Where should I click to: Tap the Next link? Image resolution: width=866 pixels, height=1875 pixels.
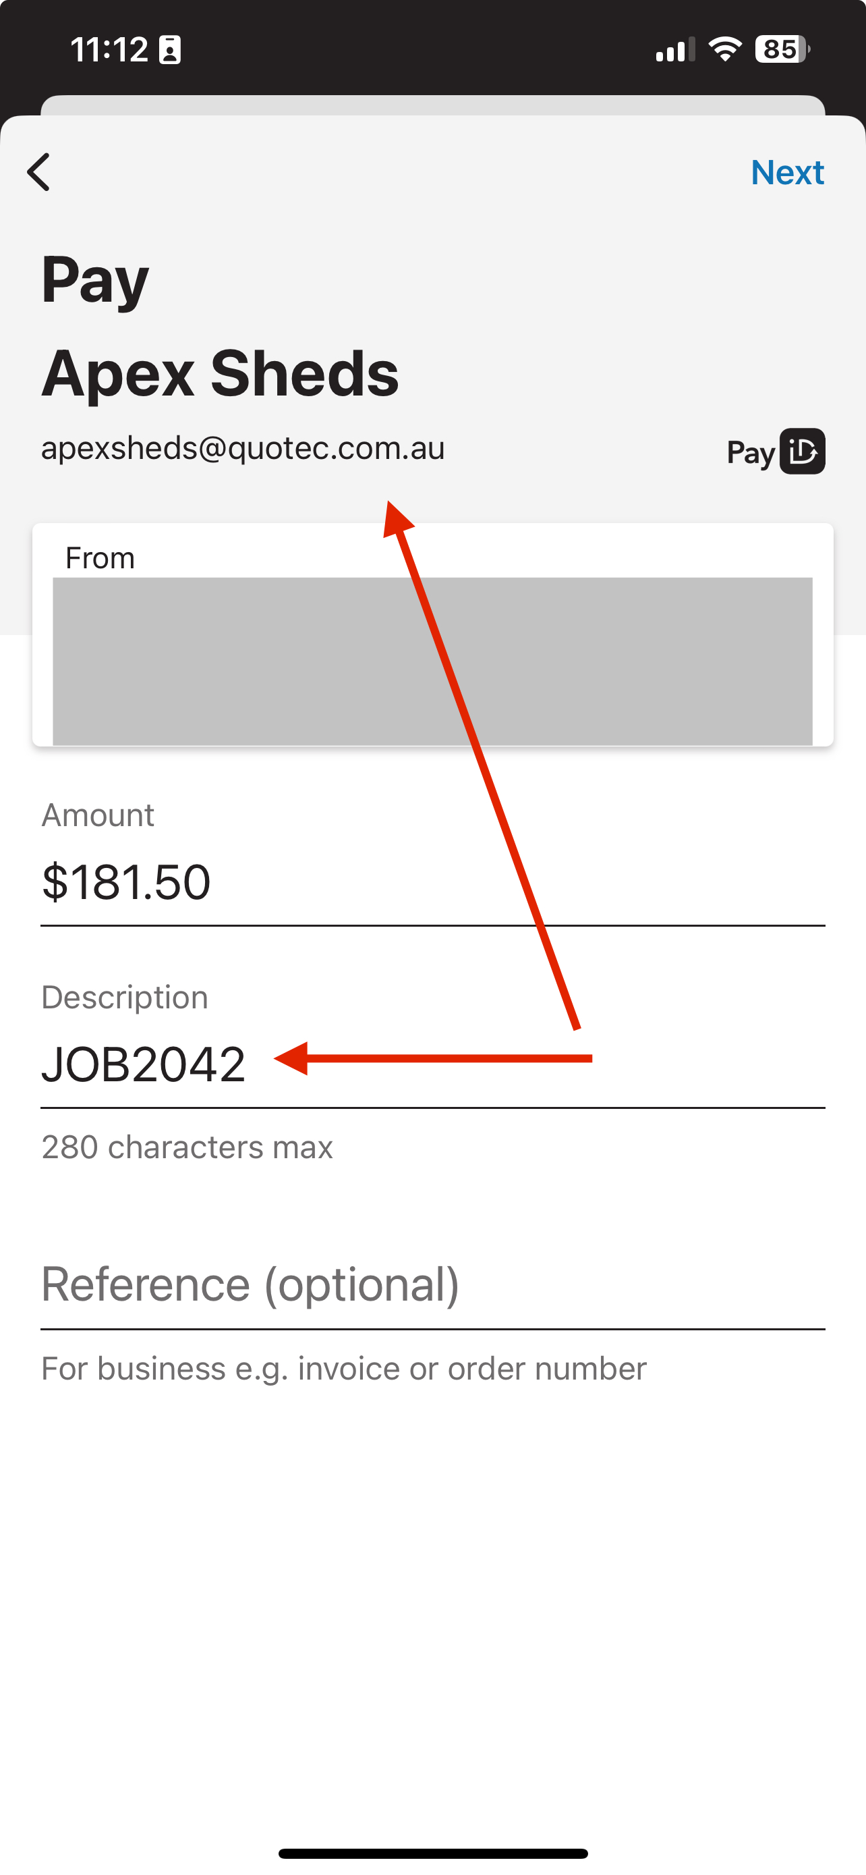(x=788, y=173)
